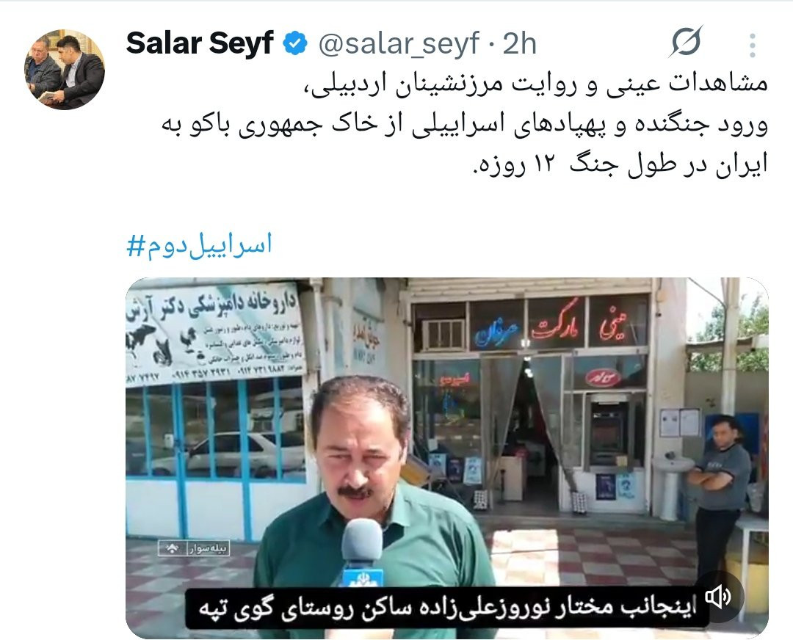Click the ATM machine in the storefront
Viewport: 793px width, 640px height.
pos(610,431)
